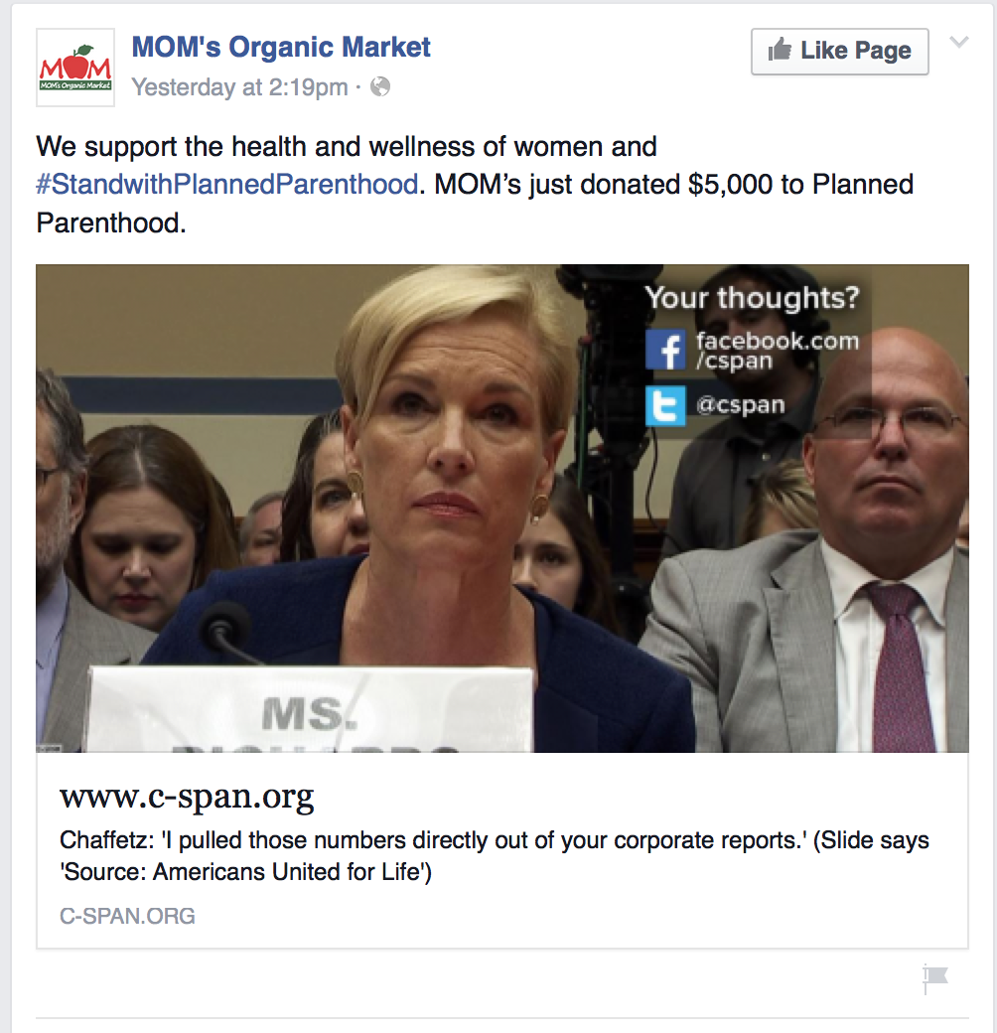This screenshot has width=997, height=1033.
Task: Click the public globe privacy icon
Action: click(x=380, y=87)
